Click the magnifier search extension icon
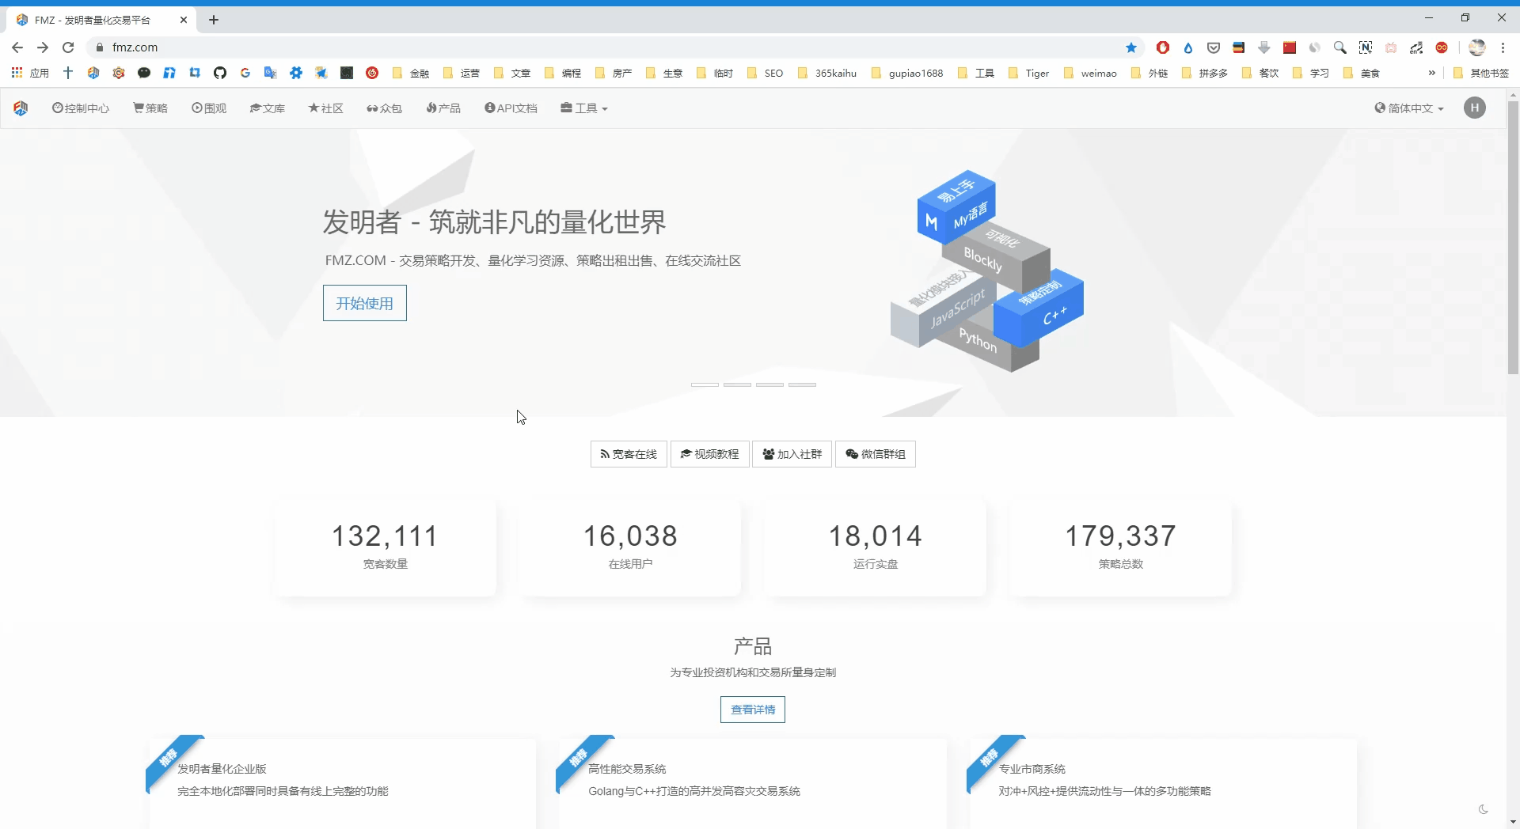Screen dimensions: 1520x829 click(1340, 47)
